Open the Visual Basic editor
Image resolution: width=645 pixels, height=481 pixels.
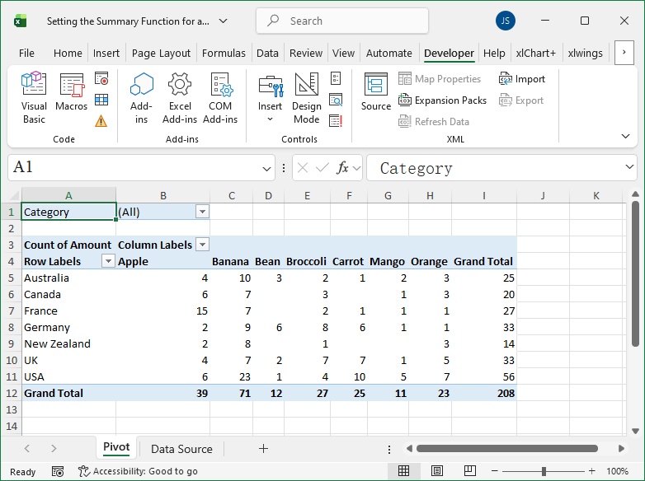click(x=34, y=98)
